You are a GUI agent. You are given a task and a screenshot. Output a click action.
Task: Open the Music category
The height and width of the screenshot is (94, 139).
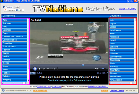[15, 66]
